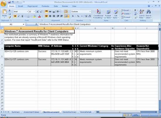Viewport: 161px width, 118px height.
Task: Switch to the Summary sheet tab
Action: (16, 112)
